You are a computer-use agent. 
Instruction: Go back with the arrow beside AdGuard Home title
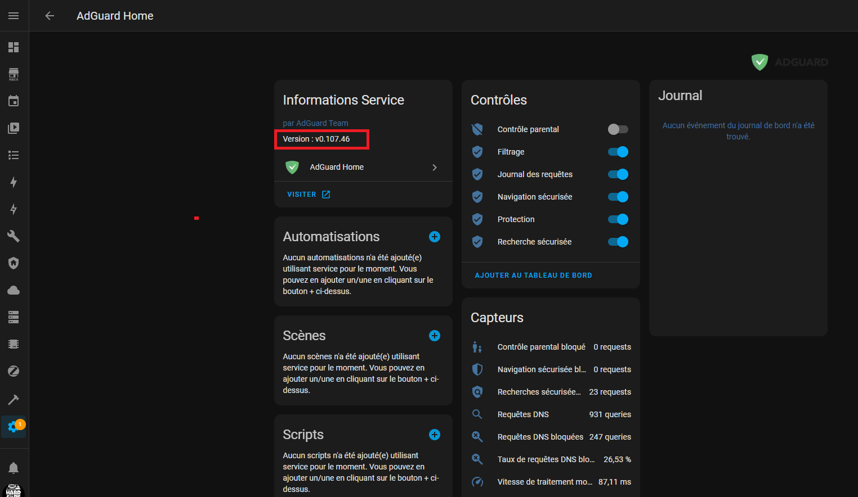pyautogui.click(x=50, y=16)
